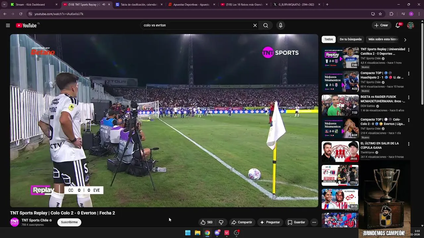Open the Chrome extensions puzzle icon
The width and height of the screenshot is (424, 238).
[x=391, y=14]
